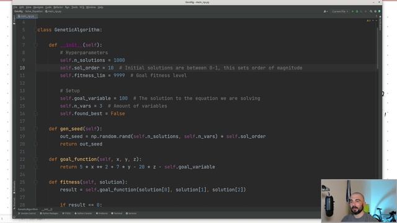Open the Current File run configuration dropdown
397x223 pixels.
(340, 11)
